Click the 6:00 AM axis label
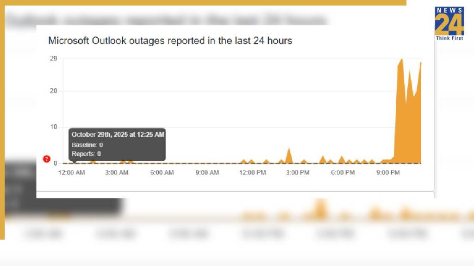 pyautogui.click(x=162, y=173)
